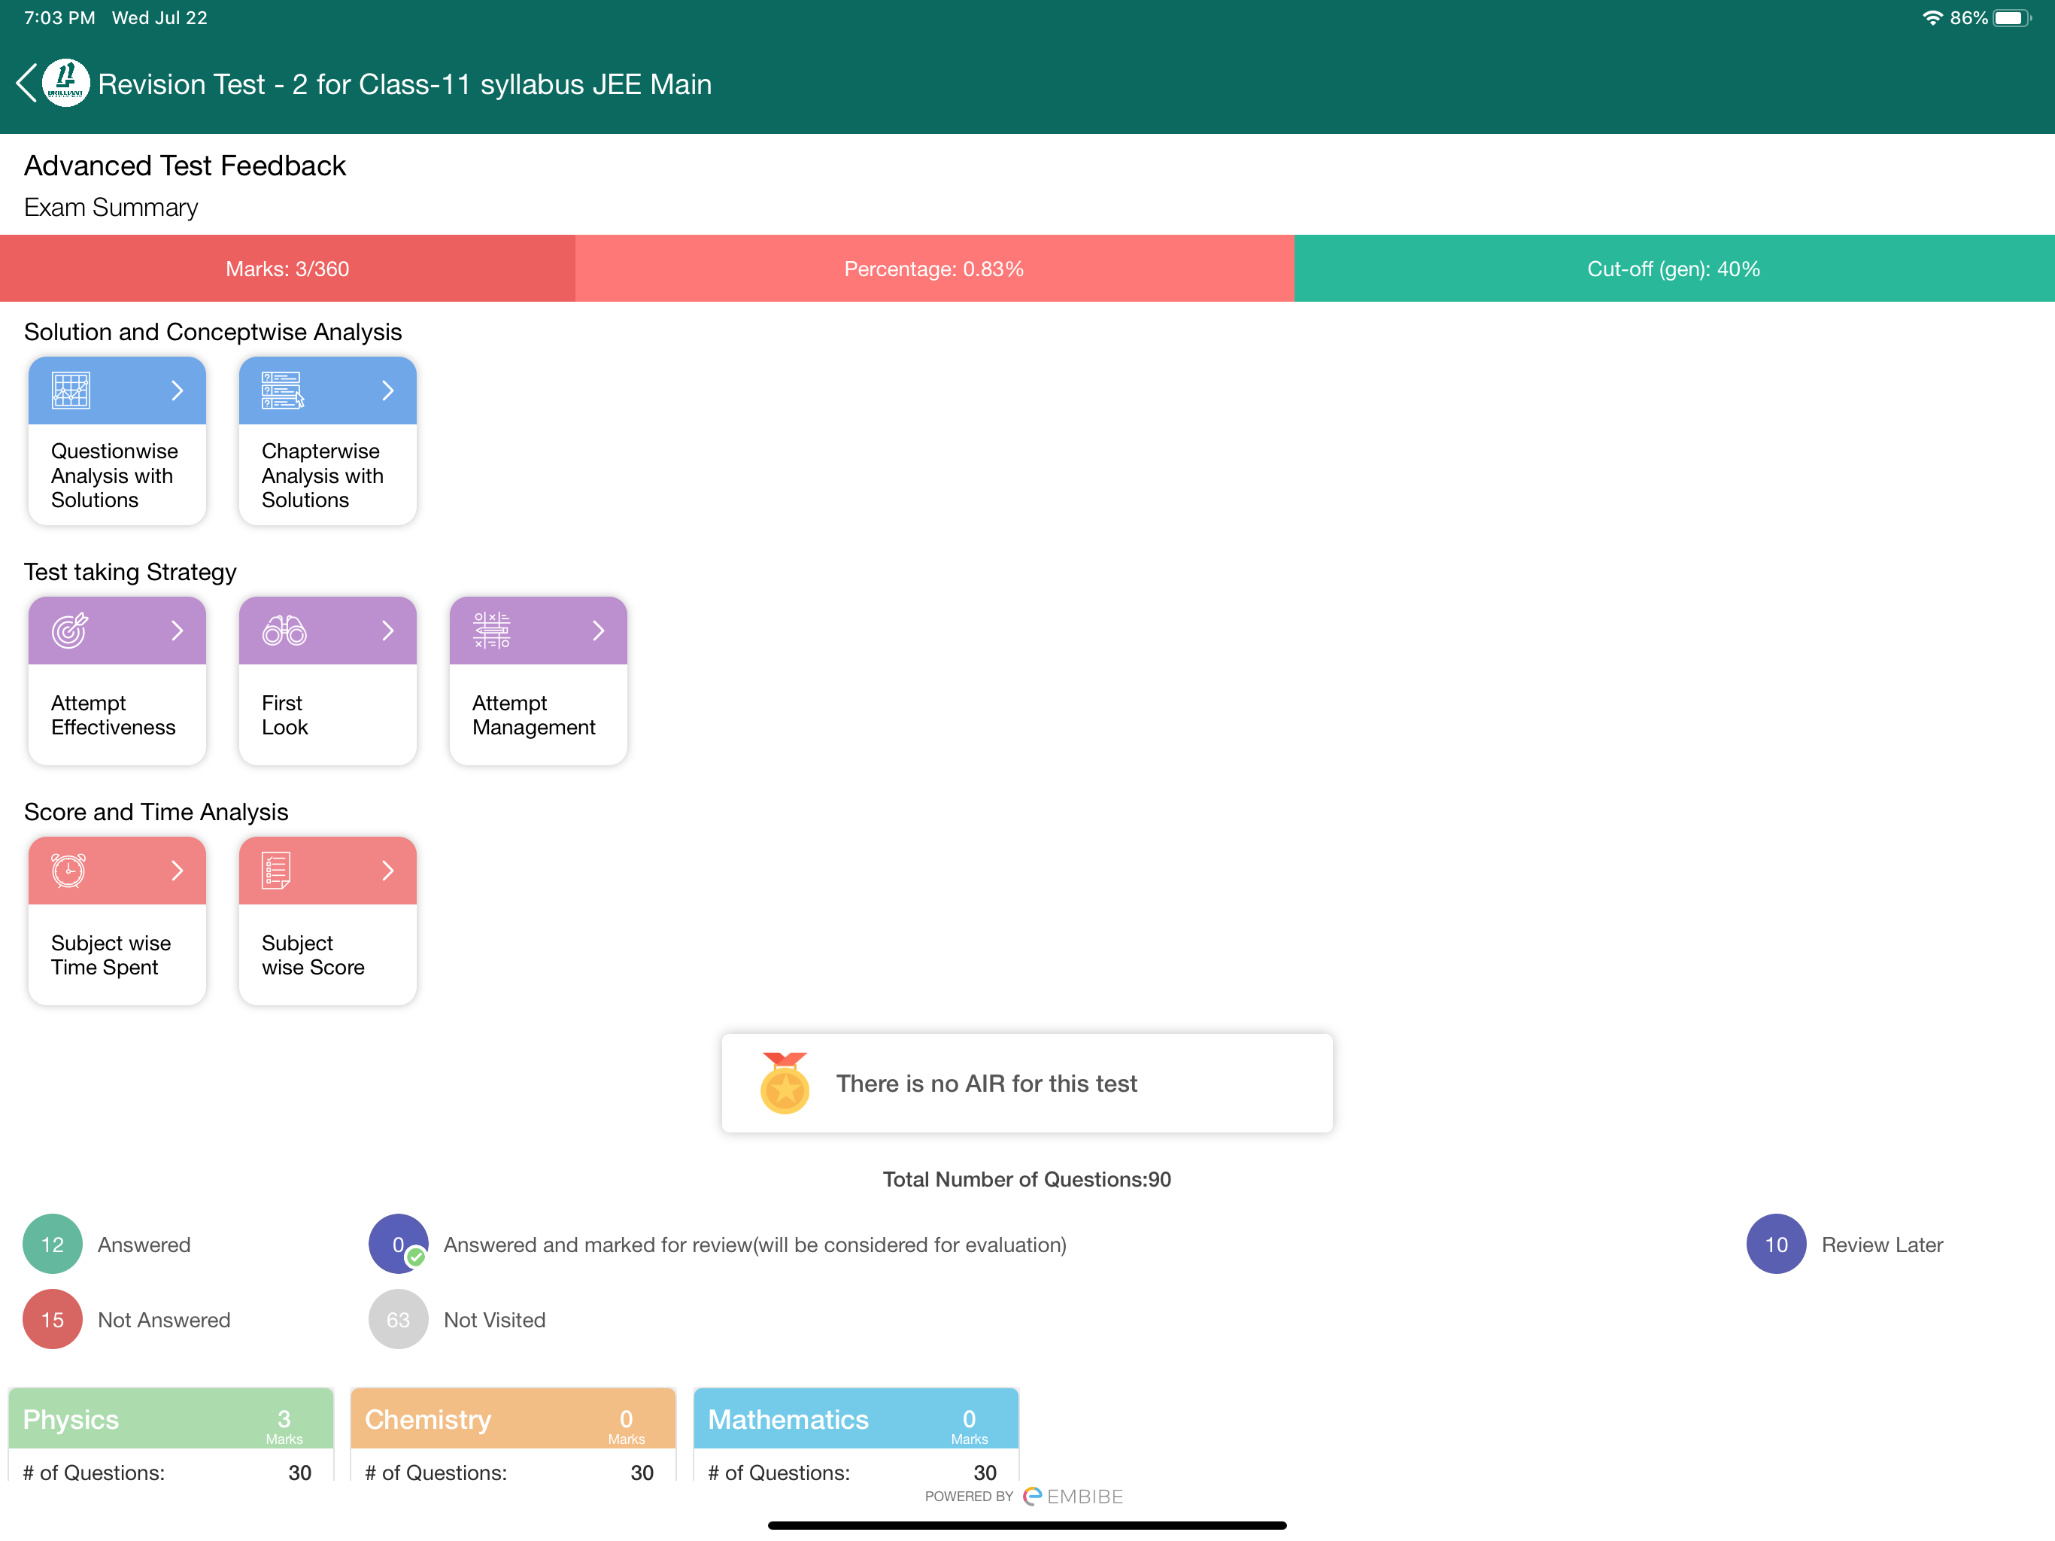Expand Attempt Management chevron
The height and width of the screenshot is (1541, 2055).
(600, 630)
